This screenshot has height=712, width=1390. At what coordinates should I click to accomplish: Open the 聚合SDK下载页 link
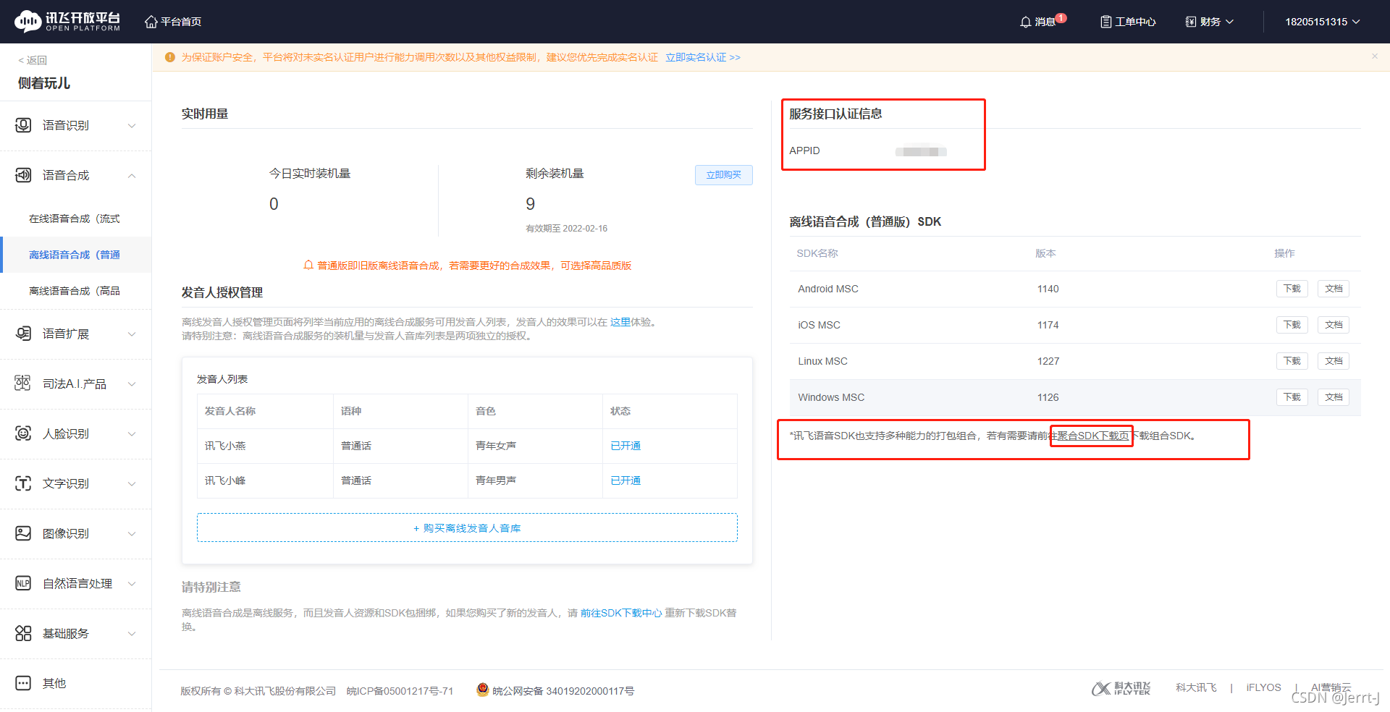pyautogui.click(x=1092, y=436)
